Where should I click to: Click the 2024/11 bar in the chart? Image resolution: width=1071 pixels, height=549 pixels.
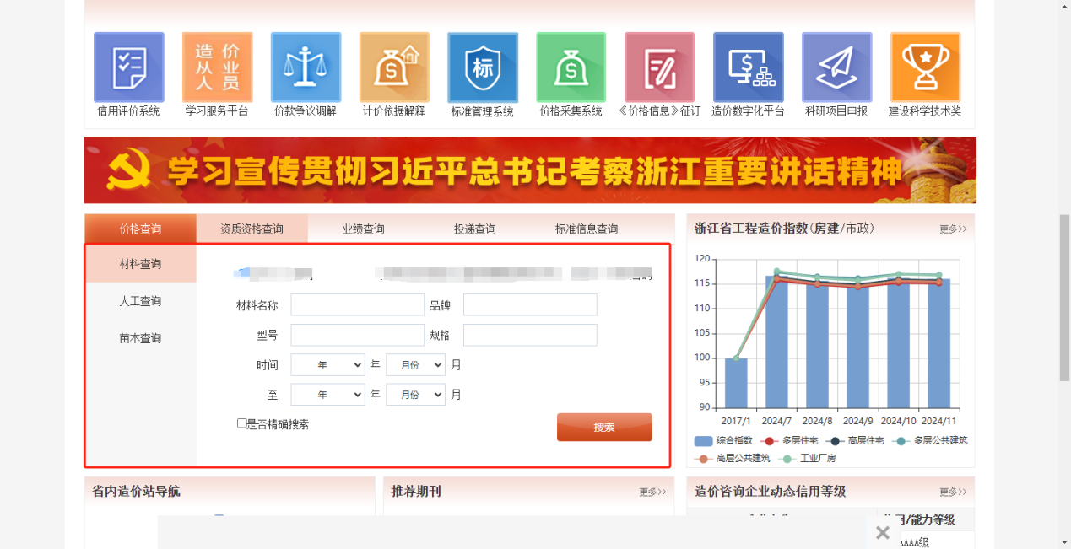(938, 343)
